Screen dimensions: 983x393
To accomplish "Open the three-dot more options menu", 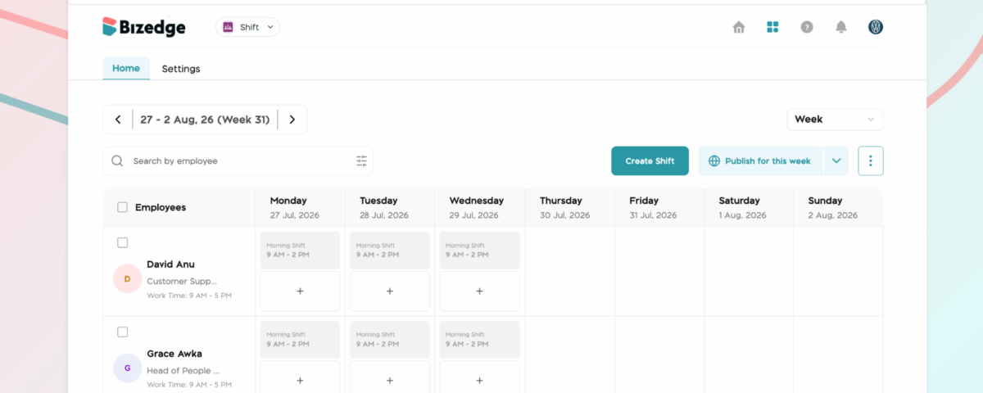I will click(x=871, y=161).
